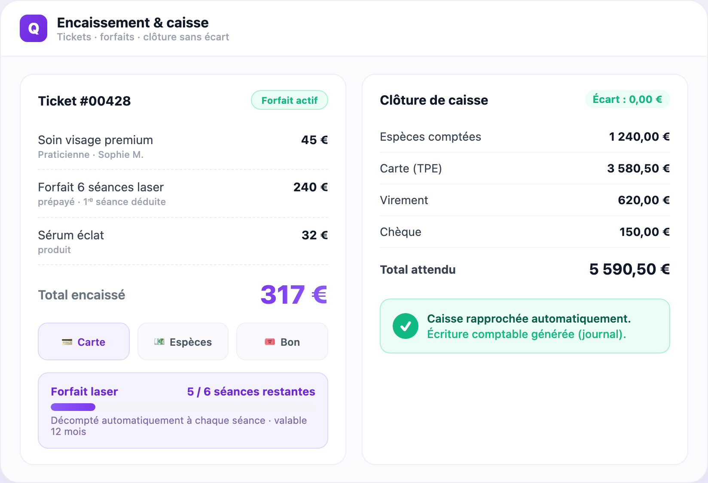Screen dimensions: 708x483
Task: Choose the Bon payment option
Action: tap(282, 341)
